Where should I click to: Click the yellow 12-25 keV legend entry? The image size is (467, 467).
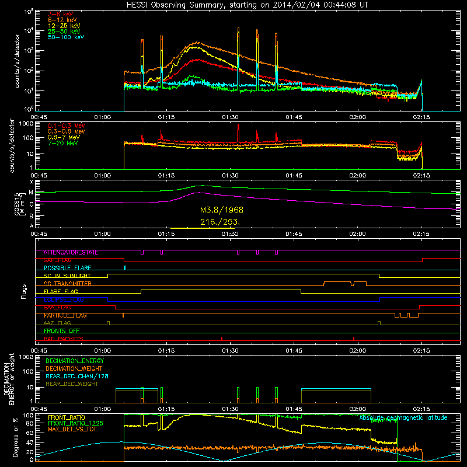click(x=64, y=26)
